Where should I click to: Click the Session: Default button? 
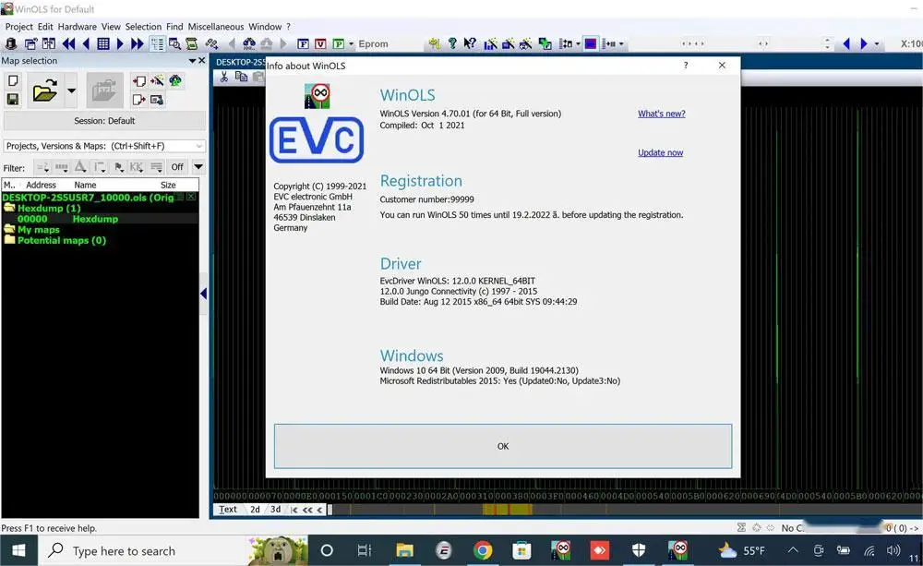104,121
